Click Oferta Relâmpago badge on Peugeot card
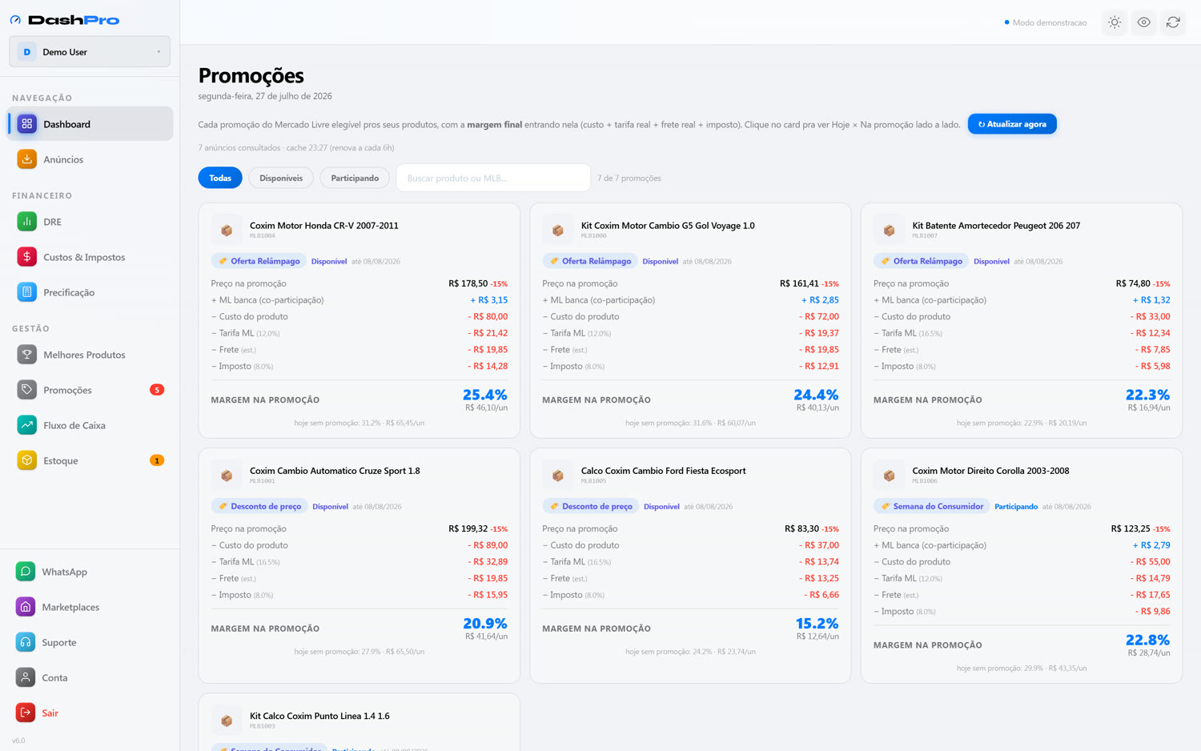This screenshot has height=751, width=1201. point(922,261)
